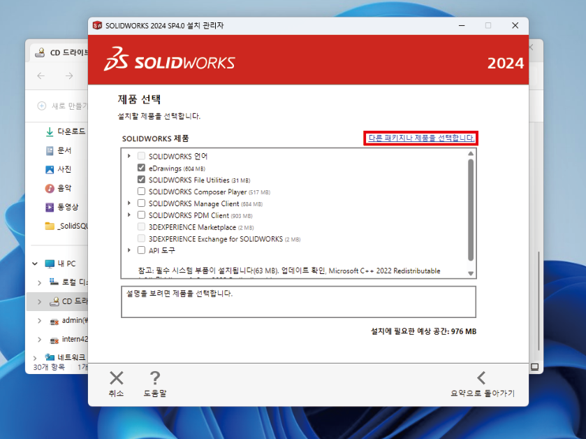The image size is (586, 439).
Task: Expand Local Disk in Explorer tree
Action: tap(39, 282)
